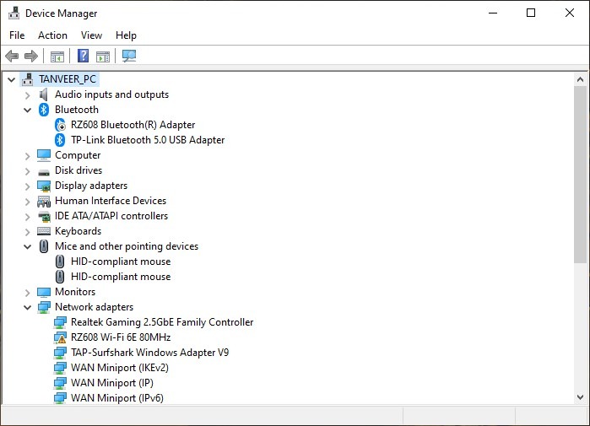This screenshot has height=426, width=590.
Task: Expand the Computer category
Action: click(28, 156)
